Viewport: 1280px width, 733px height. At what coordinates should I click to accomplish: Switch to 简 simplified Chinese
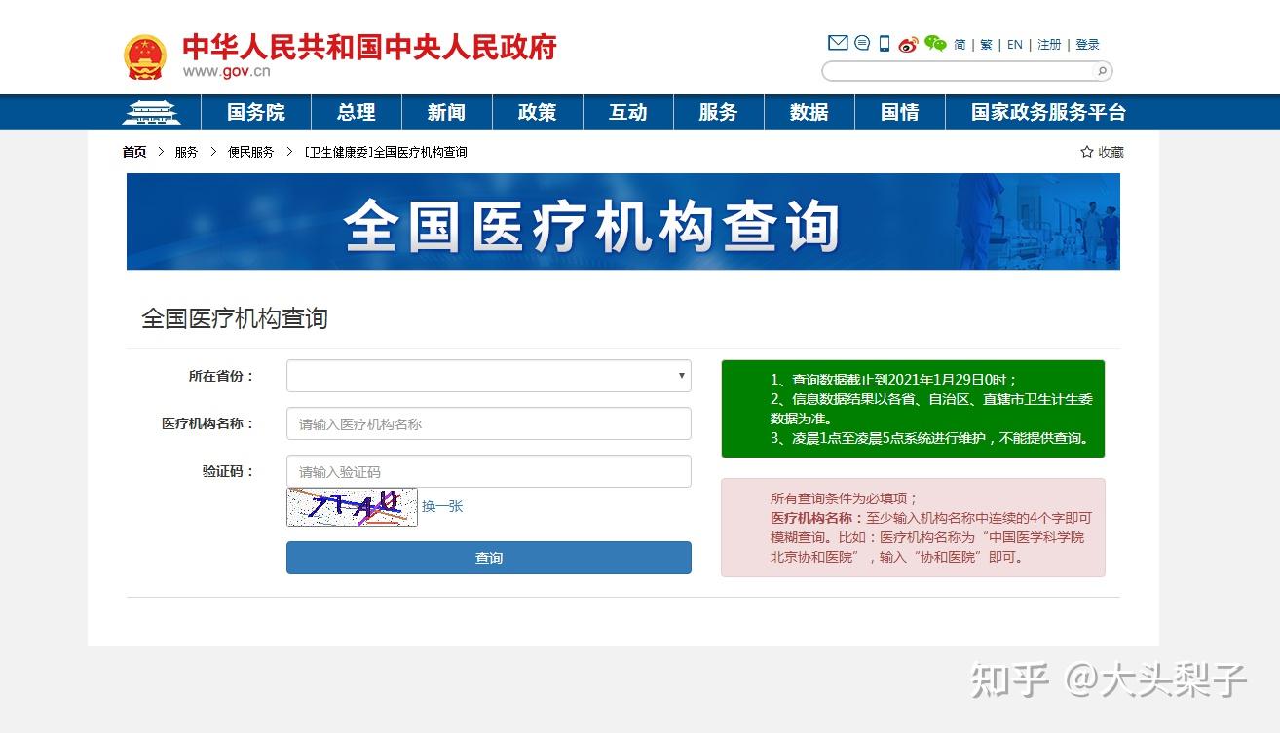960,45
